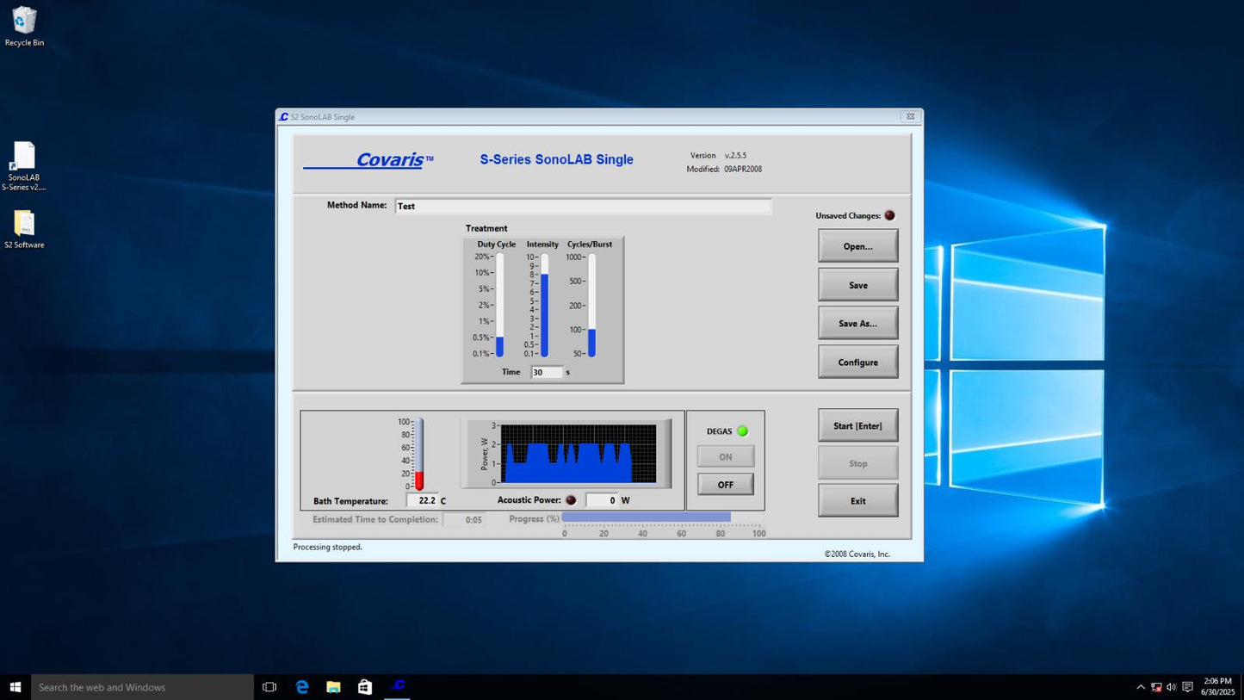Image resolution: width=1244 pixels, height=700 pixels.
Task: Click the Unsaved Changes indicator LED
Action: 889,216
